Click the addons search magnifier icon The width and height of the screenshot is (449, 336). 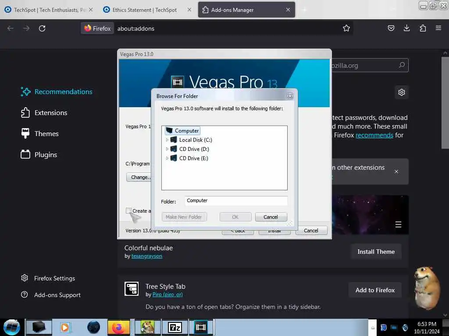pos(402,65)
